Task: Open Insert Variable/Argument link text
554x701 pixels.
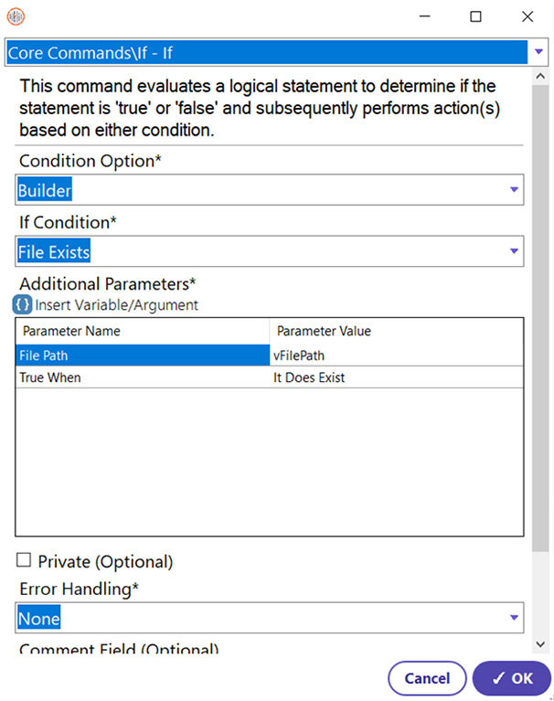Action: (x=116, y=305)
